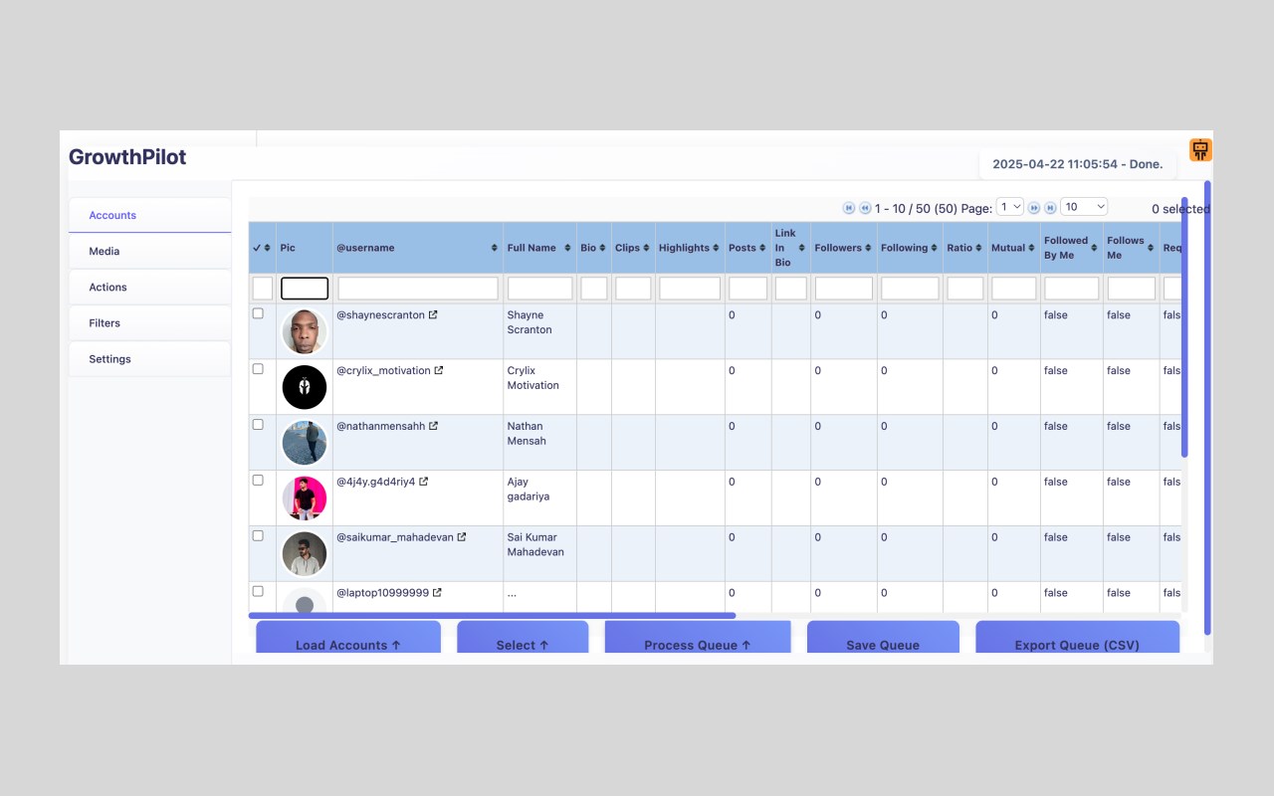Click Ajay gadariya's pink profile picture
1274x796 pixels.
point(305,498)
